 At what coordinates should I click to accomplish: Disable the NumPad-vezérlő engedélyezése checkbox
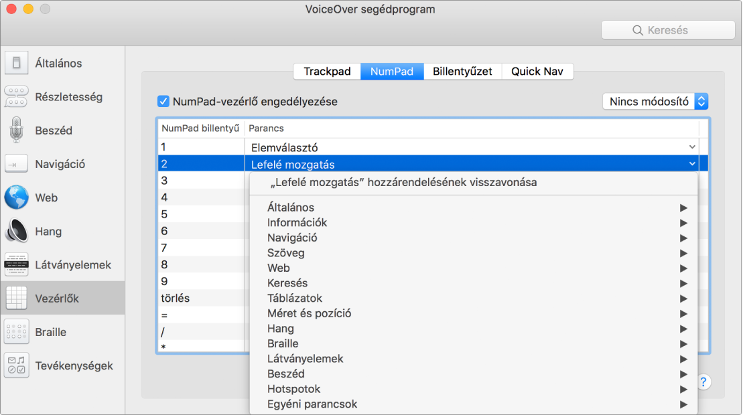(x=162, y=101)
